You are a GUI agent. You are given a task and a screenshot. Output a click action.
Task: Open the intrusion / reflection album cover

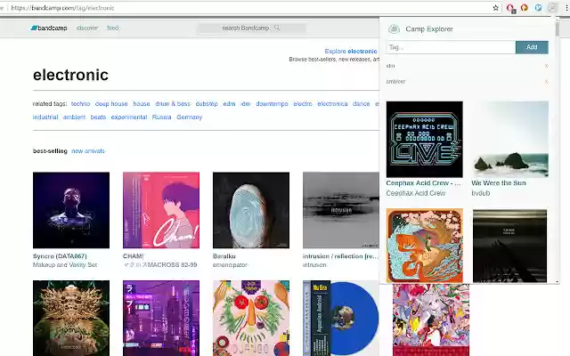[x=340, y=210]
